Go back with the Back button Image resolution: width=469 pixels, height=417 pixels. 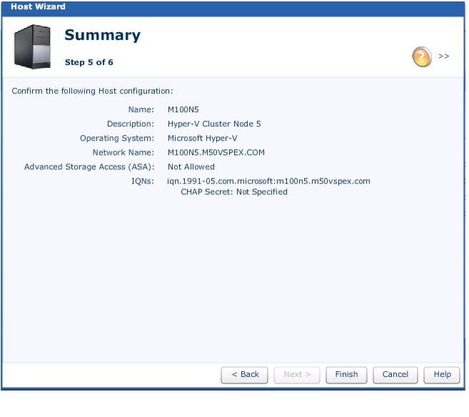point(244,375)
